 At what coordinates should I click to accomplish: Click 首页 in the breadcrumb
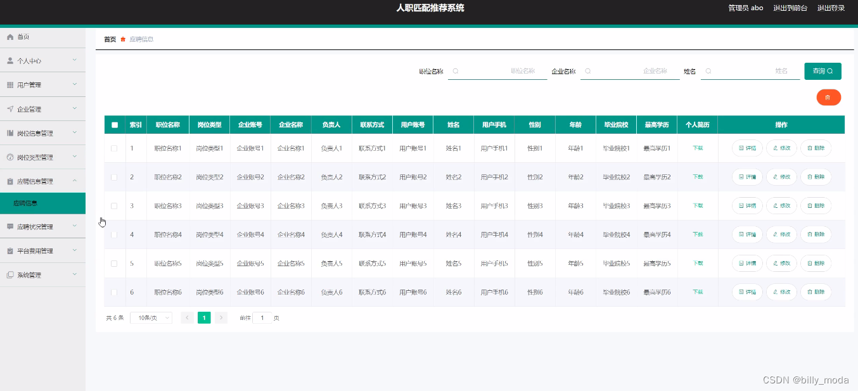click(110, 39)
